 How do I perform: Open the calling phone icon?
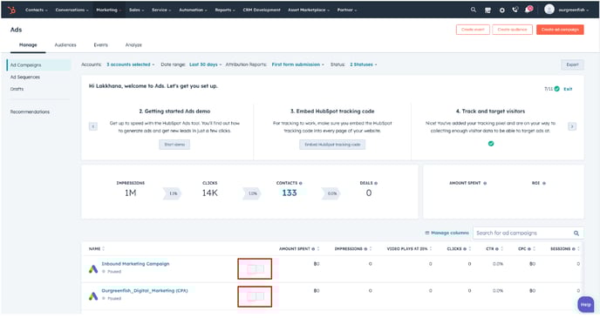pyautogui.click(x=515, y=10)
